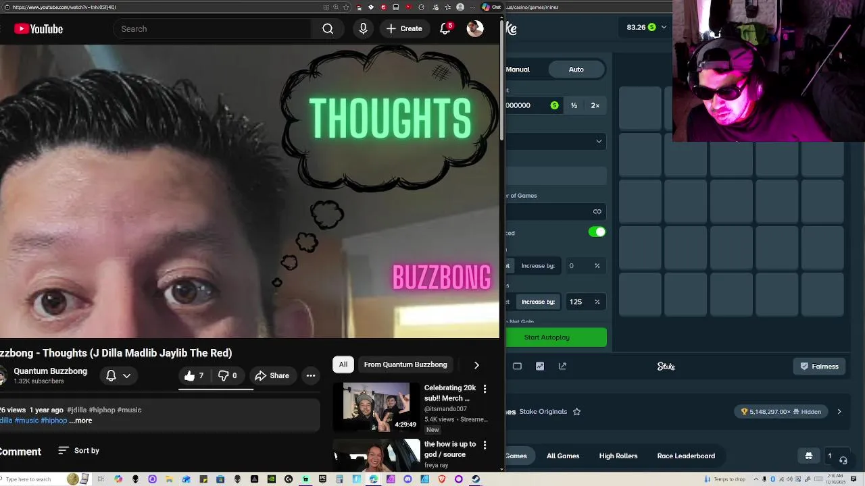Open Steam from the Windows taskbar
This screenshot has height=486, width=865.
coord(476,479)
